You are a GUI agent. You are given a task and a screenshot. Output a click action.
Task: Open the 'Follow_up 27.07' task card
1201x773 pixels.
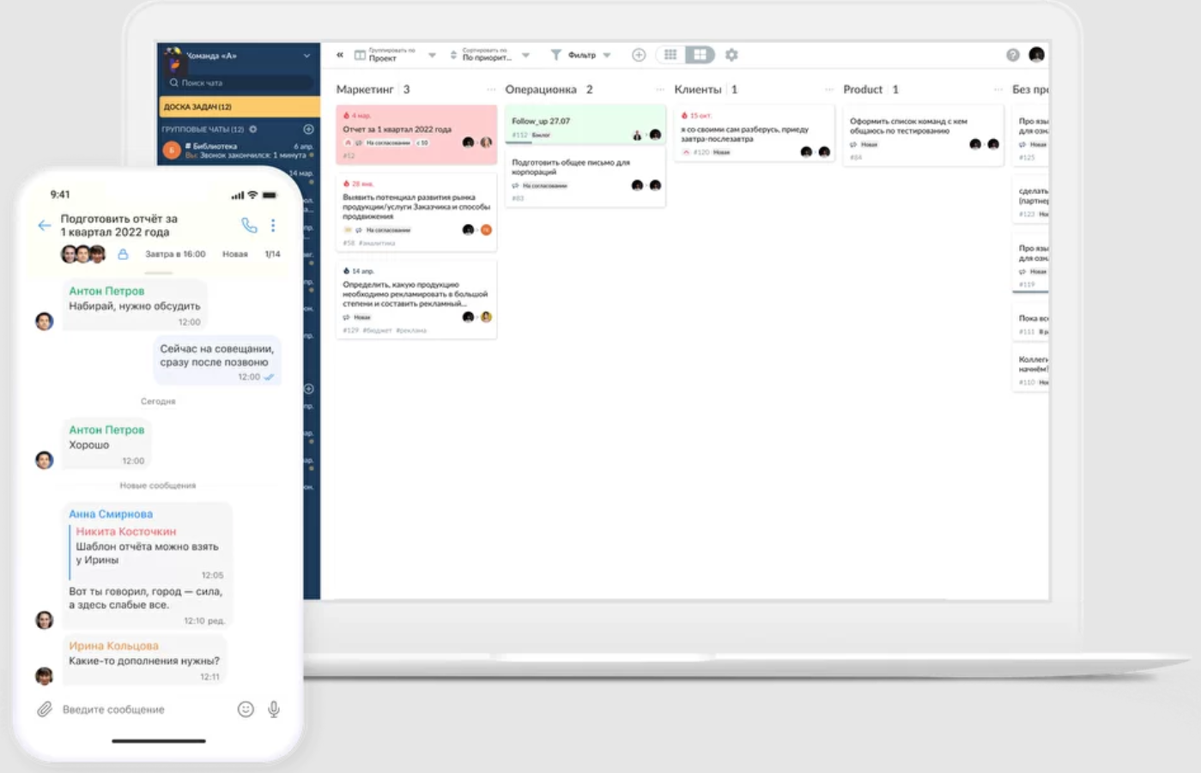tap(585, 124)
